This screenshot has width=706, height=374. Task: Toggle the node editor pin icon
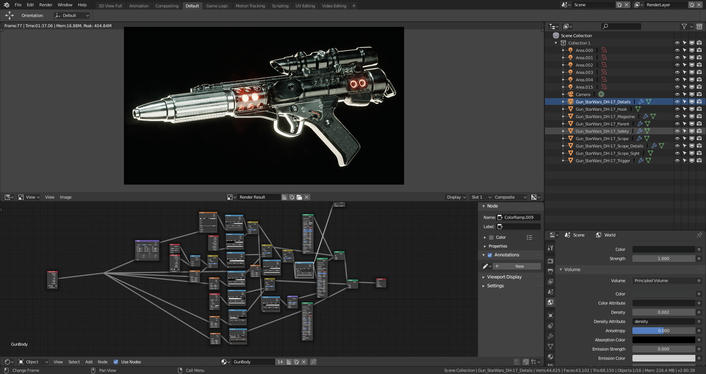coord(313,362)
